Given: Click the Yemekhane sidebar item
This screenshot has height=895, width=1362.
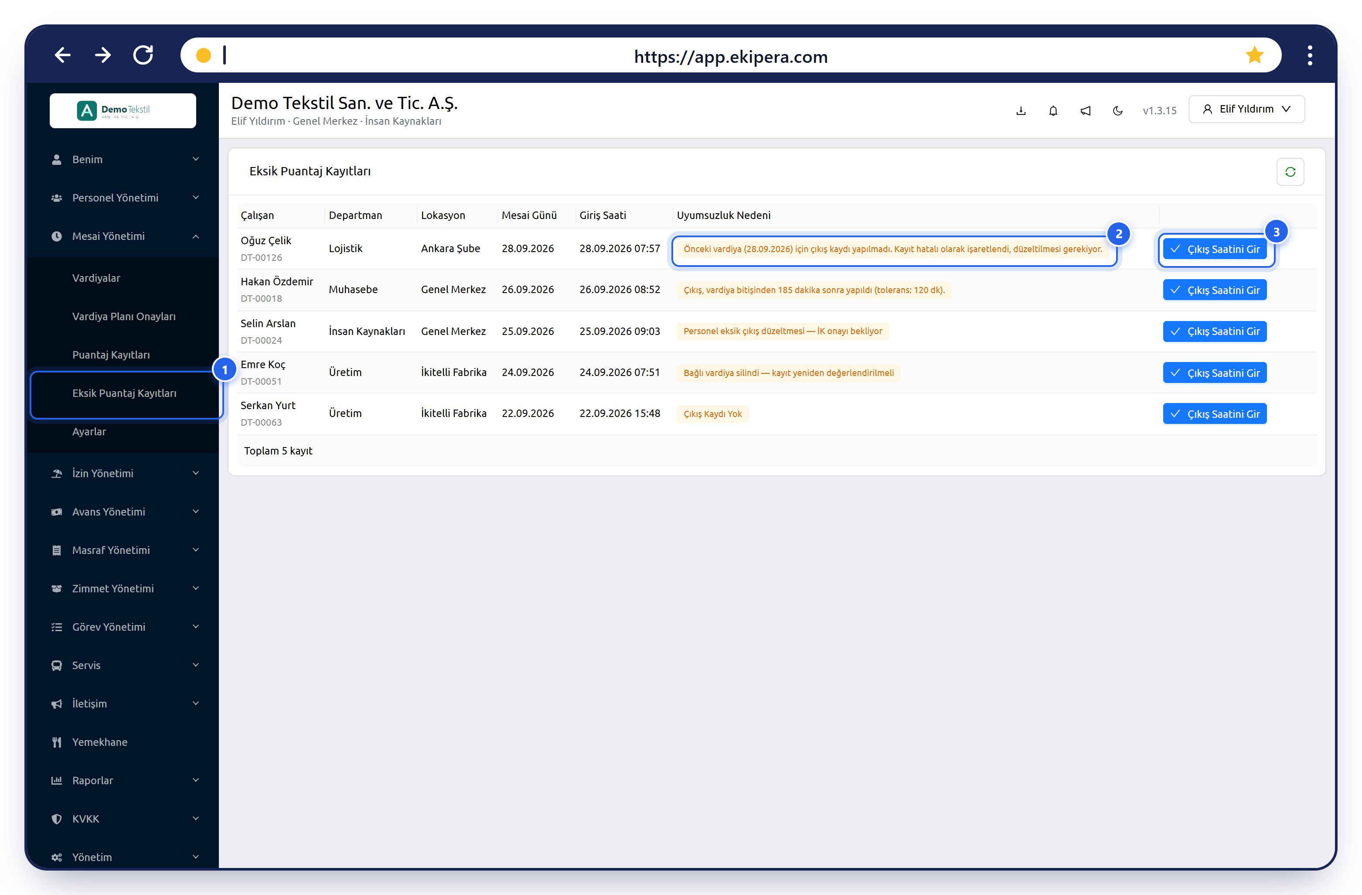Looking at the screenshot, I should pos(123,741).
